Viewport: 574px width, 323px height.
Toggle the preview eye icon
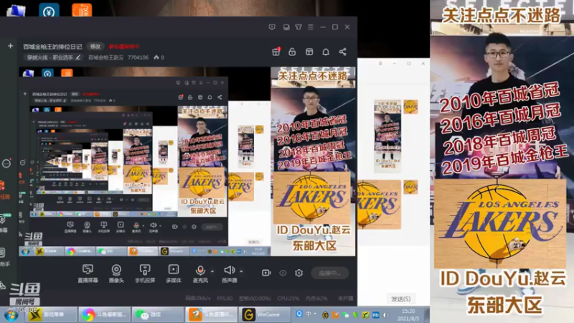283,273
